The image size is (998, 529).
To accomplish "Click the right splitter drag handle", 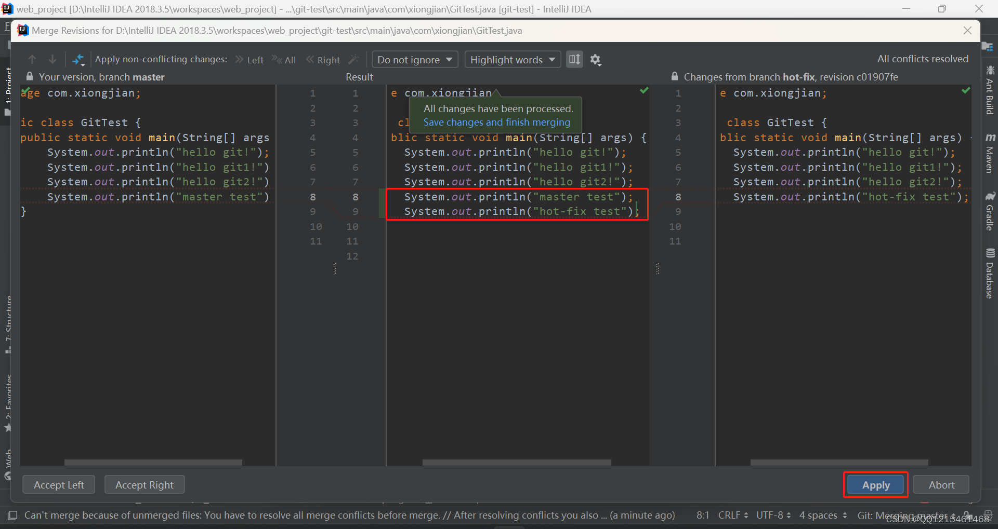I will 658,268.
